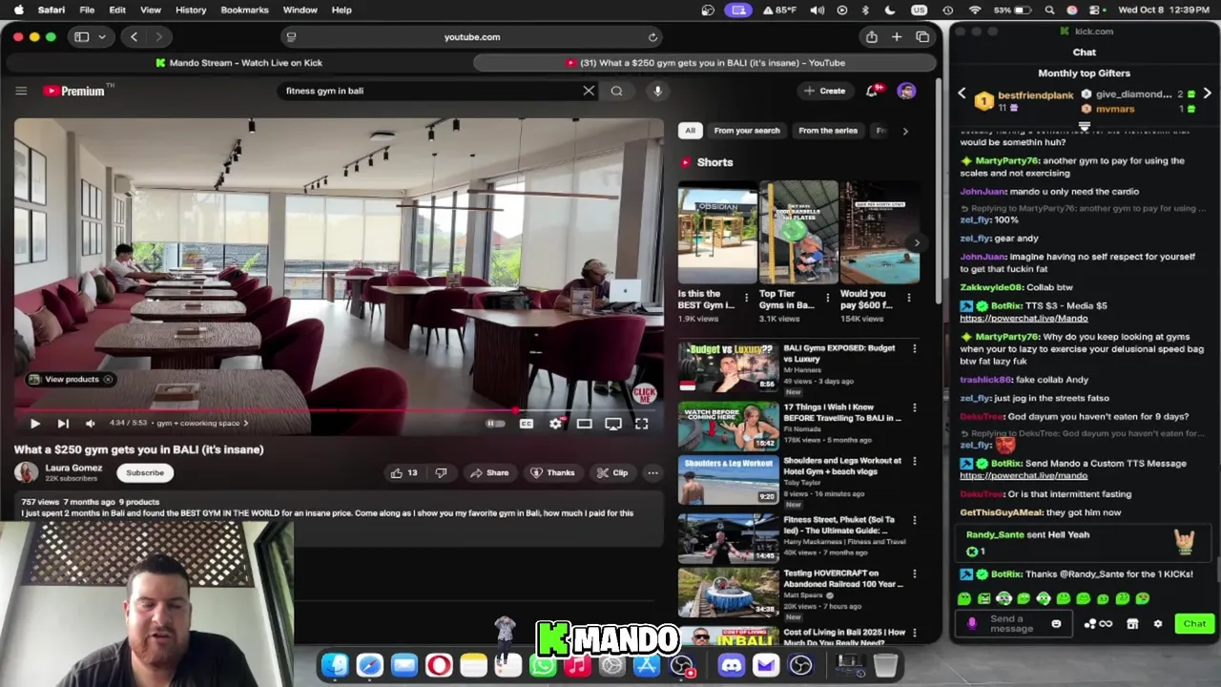The width and height of the screenshot is (1221, 687).
Task: Open 'Fitness Street, Phuket' video title
Action: coord(839,525)
